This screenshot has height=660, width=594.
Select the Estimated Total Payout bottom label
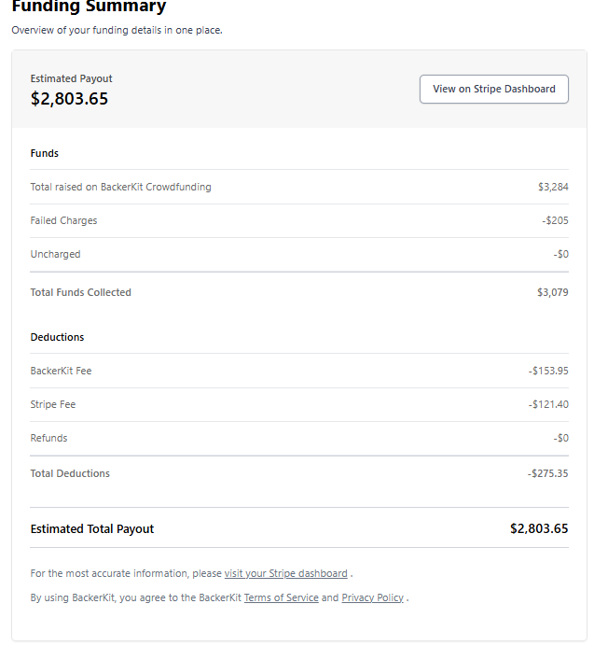click(92, 528)
